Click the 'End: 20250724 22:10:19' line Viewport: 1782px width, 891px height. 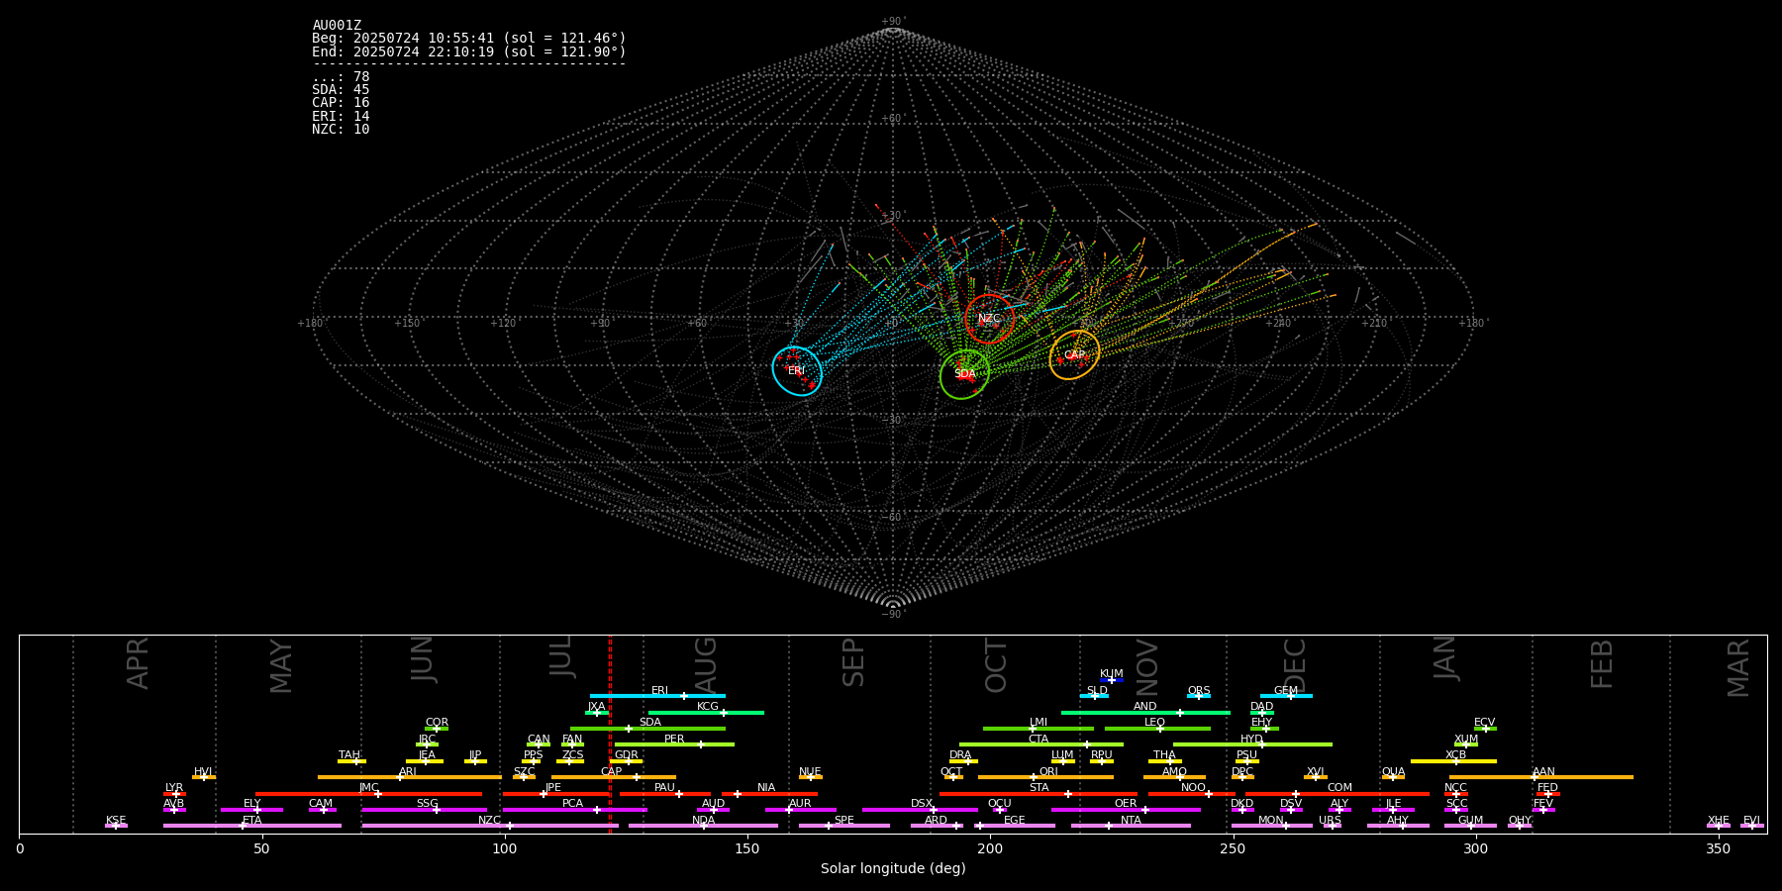coord(469,51)
